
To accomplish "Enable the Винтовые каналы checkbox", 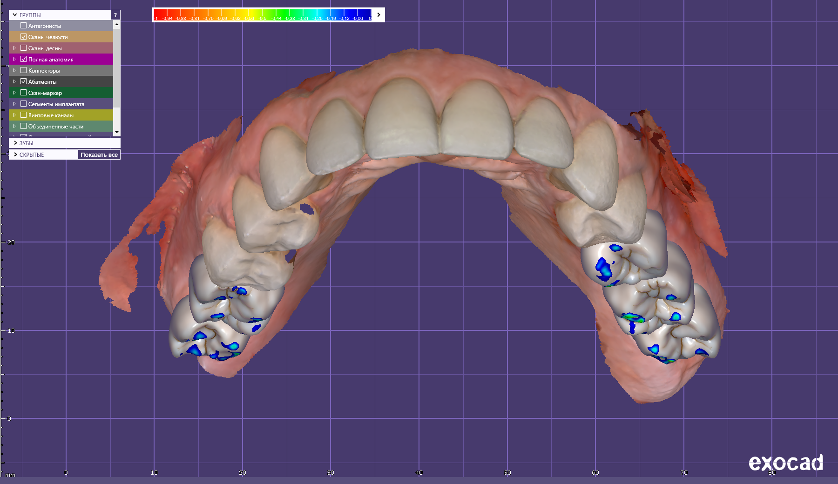I will (23, 115).
